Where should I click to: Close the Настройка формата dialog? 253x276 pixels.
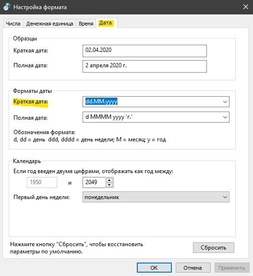(245, 7)
